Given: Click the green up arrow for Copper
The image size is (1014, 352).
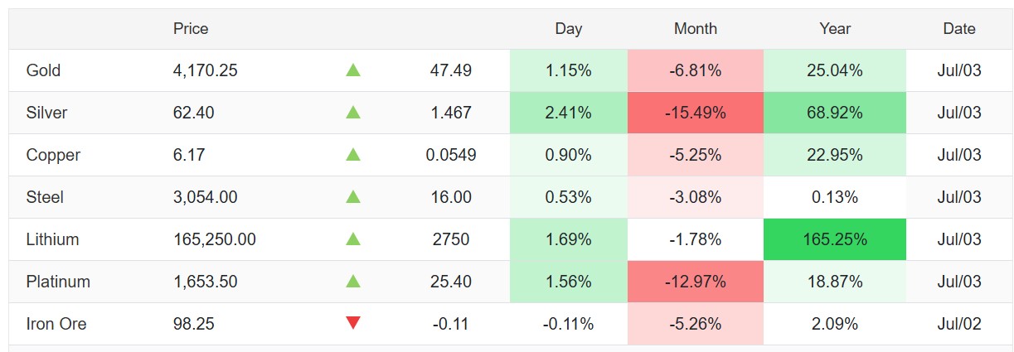Looking at the screenshot, I should [x=353, y=155].
